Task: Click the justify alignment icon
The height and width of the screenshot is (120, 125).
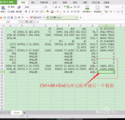Action: point(75,12)
